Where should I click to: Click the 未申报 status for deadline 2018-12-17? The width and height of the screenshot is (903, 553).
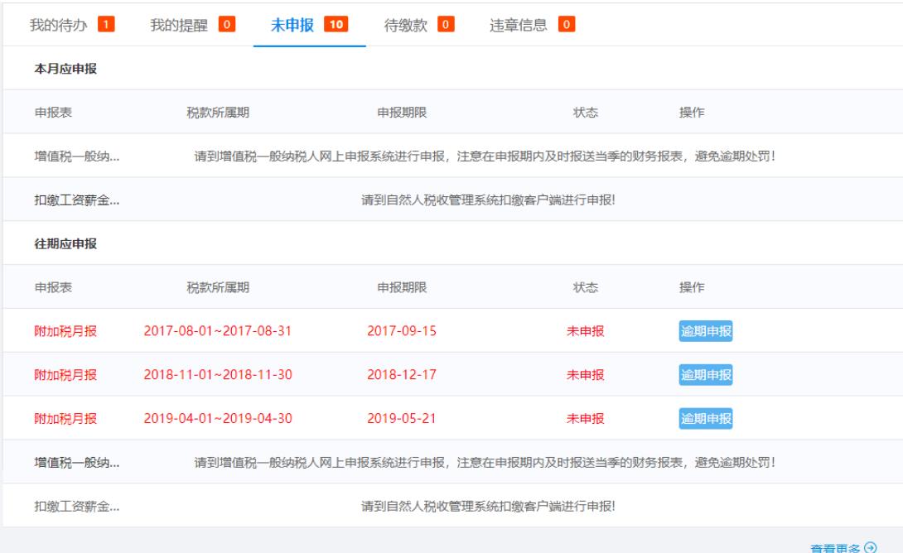point(585,374)
